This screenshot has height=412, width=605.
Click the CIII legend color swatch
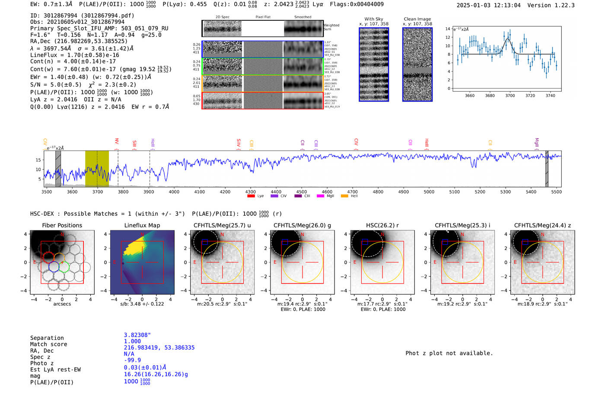click(298, 196)
